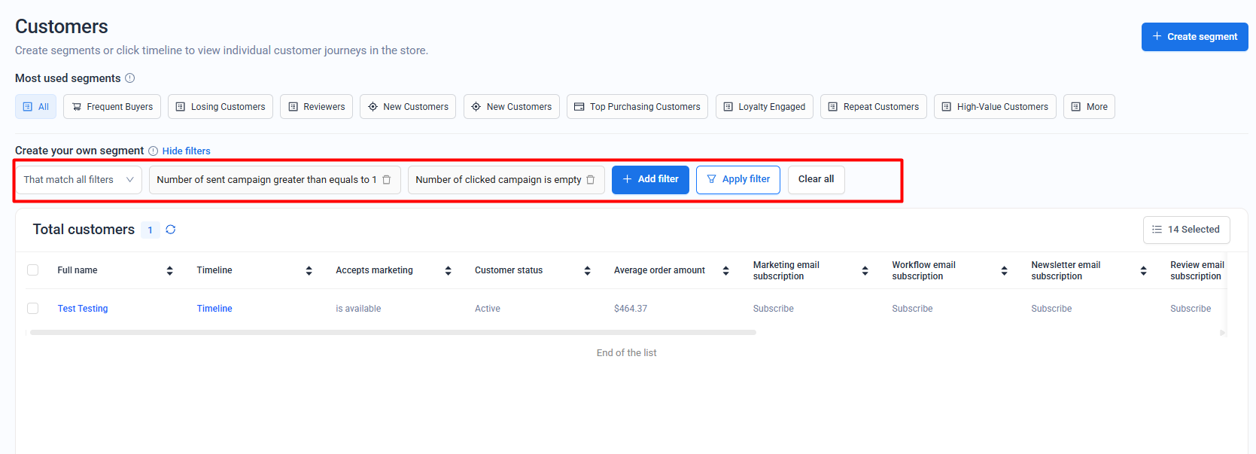Expand the More segments menu
Screen dimensions: 1256x454
pyautogui.click(x=1088, y=107)
